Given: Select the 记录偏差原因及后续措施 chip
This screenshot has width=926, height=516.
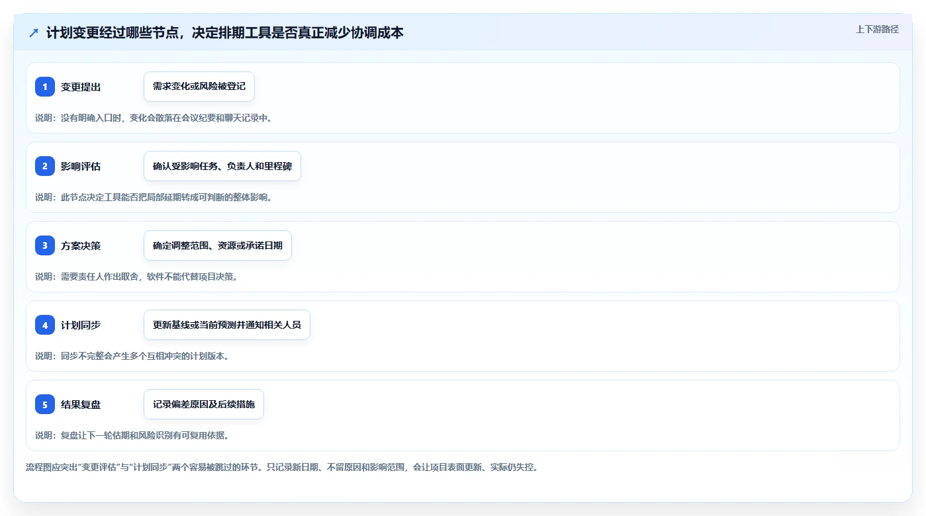Looking at the screenshot, I should click(x=204, y=404).
